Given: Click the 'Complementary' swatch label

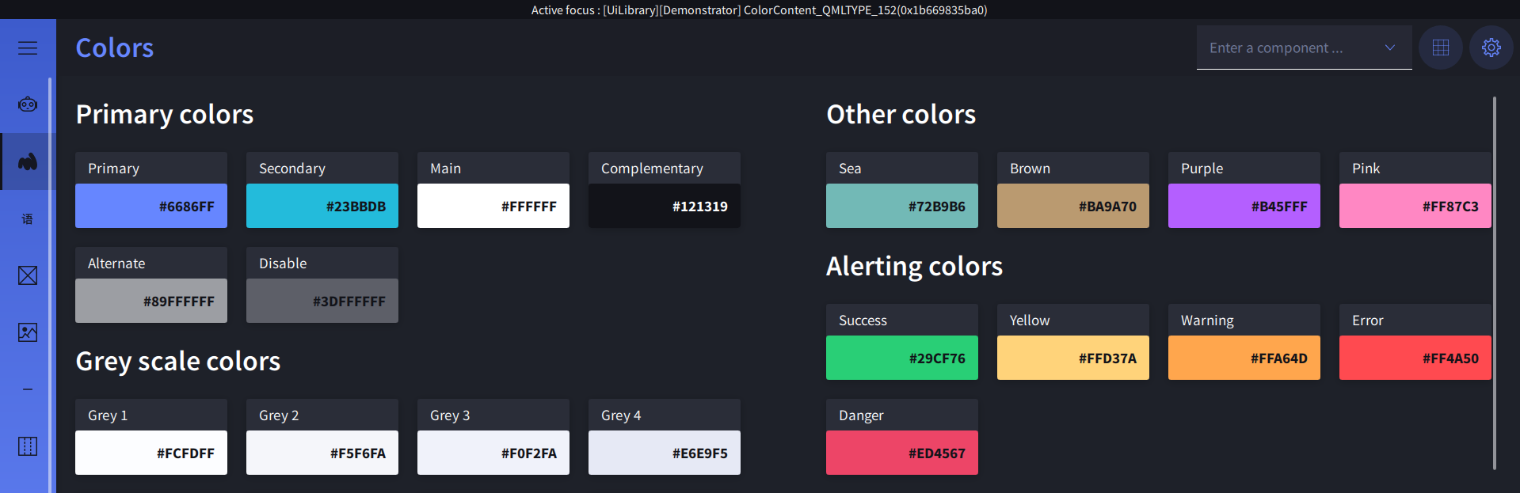Looking at the screenshot, I should (x=652, y=169).
